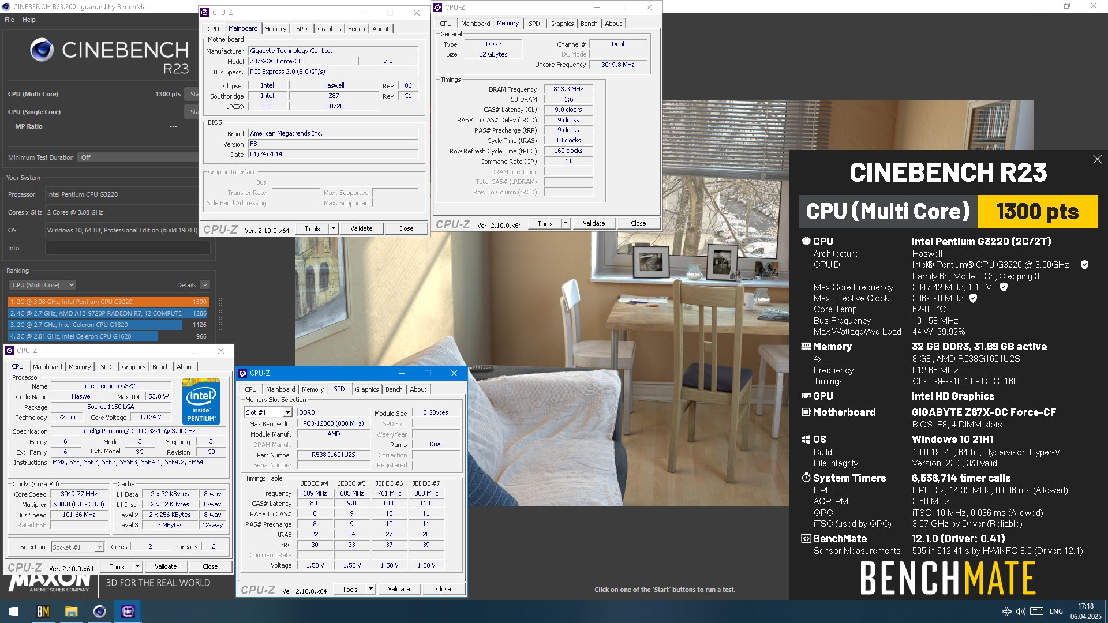This screenshot has width=1108, height=623.
Task: Switch to CPU-Z via its taskbar icon
Action: click(128, 611)
